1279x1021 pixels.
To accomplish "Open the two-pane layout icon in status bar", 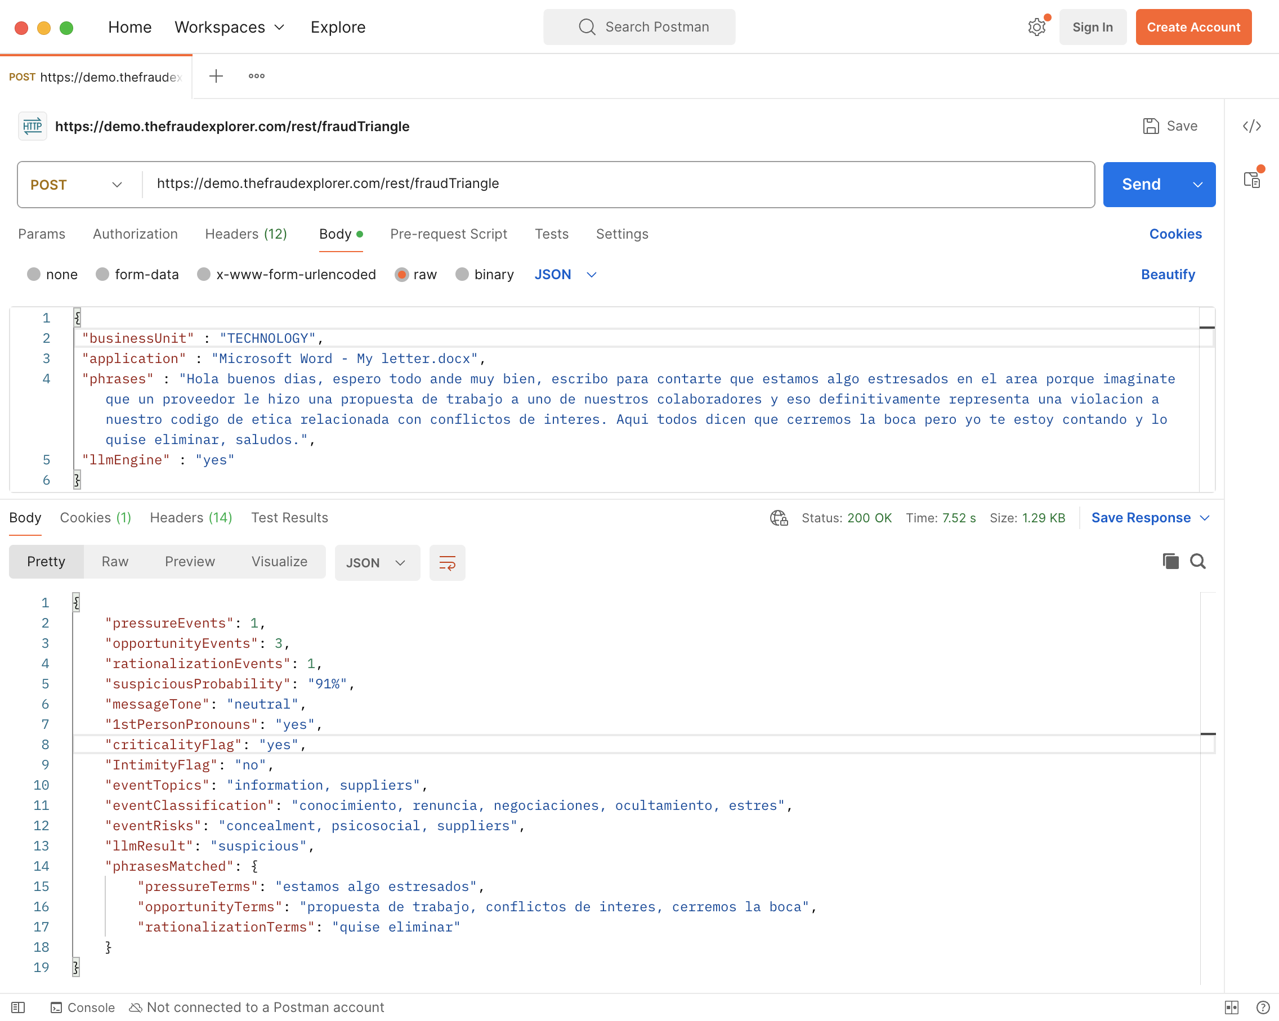I will pyautogui.click(x=1232, y=1007).
